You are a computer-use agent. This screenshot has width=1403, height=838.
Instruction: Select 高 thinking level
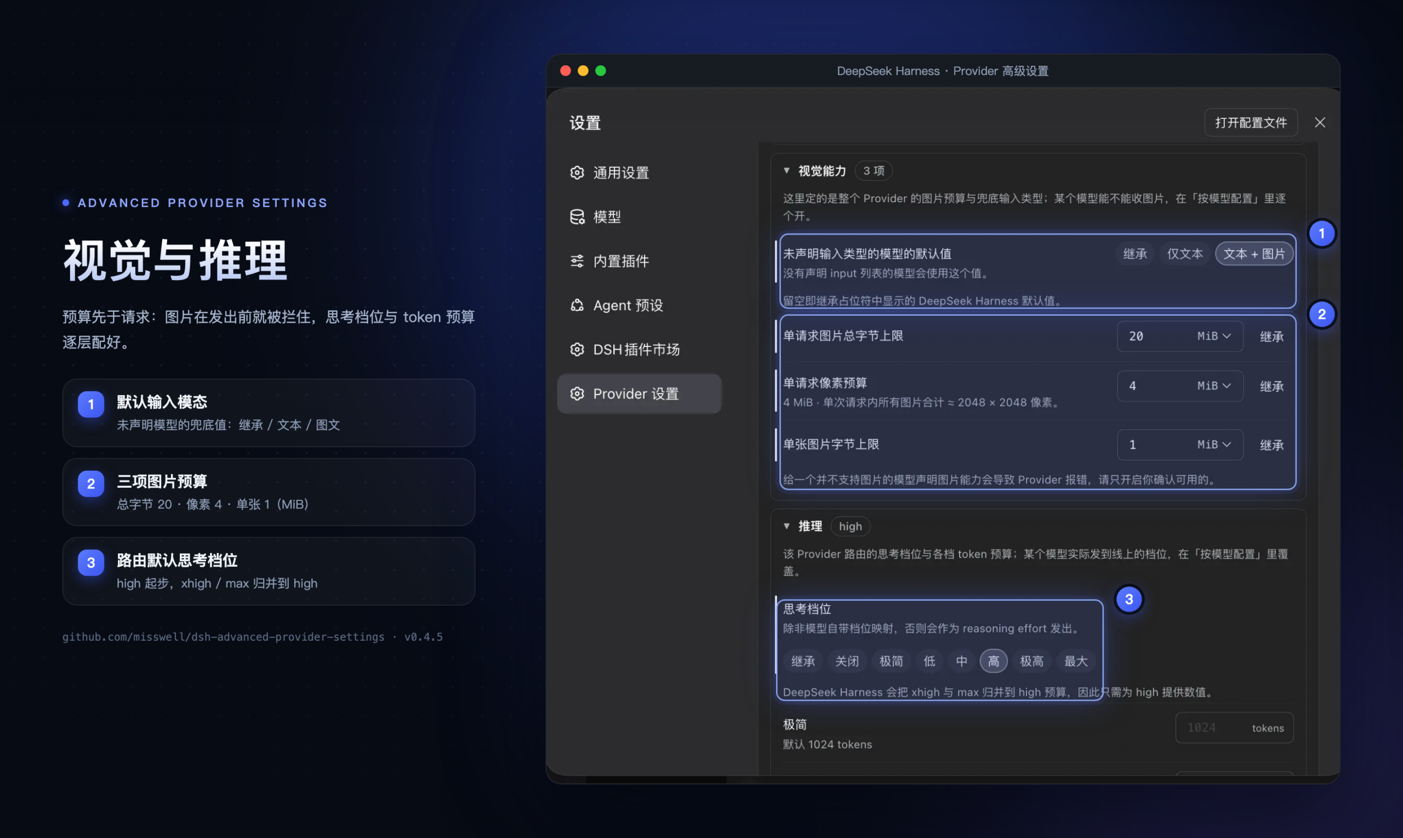pos(994,662)
